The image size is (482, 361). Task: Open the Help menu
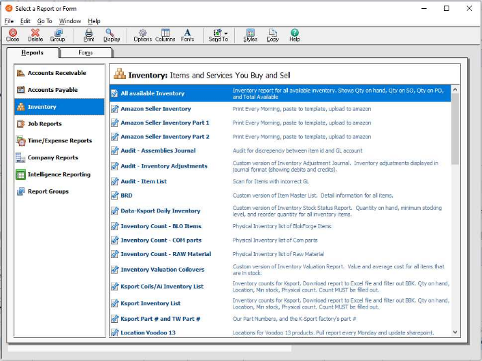[94, 21]
